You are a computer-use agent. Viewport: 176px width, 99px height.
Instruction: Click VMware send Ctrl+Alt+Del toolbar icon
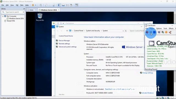[41, 5]
